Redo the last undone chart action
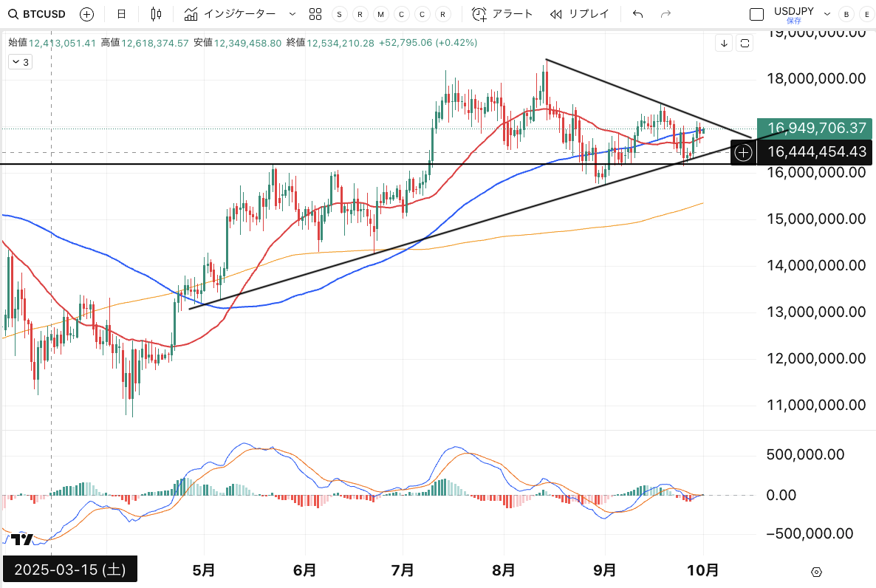Image resolution: width=876 pixels, height=588 pixels. [x=665, y=14]
